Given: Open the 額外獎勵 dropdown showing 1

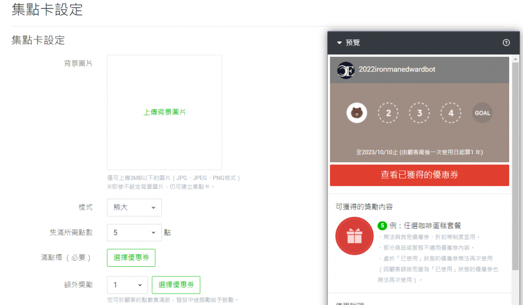Looking at the screenshot, I should click(x=127, y=285).
